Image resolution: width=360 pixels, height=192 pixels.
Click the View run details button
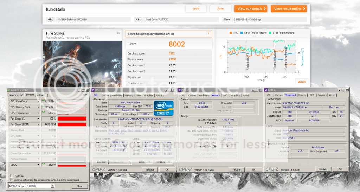[250, 9]
